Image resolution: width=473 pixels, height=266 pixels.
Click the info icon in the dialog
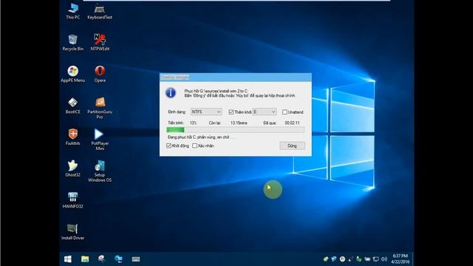(x=171, y=92)
